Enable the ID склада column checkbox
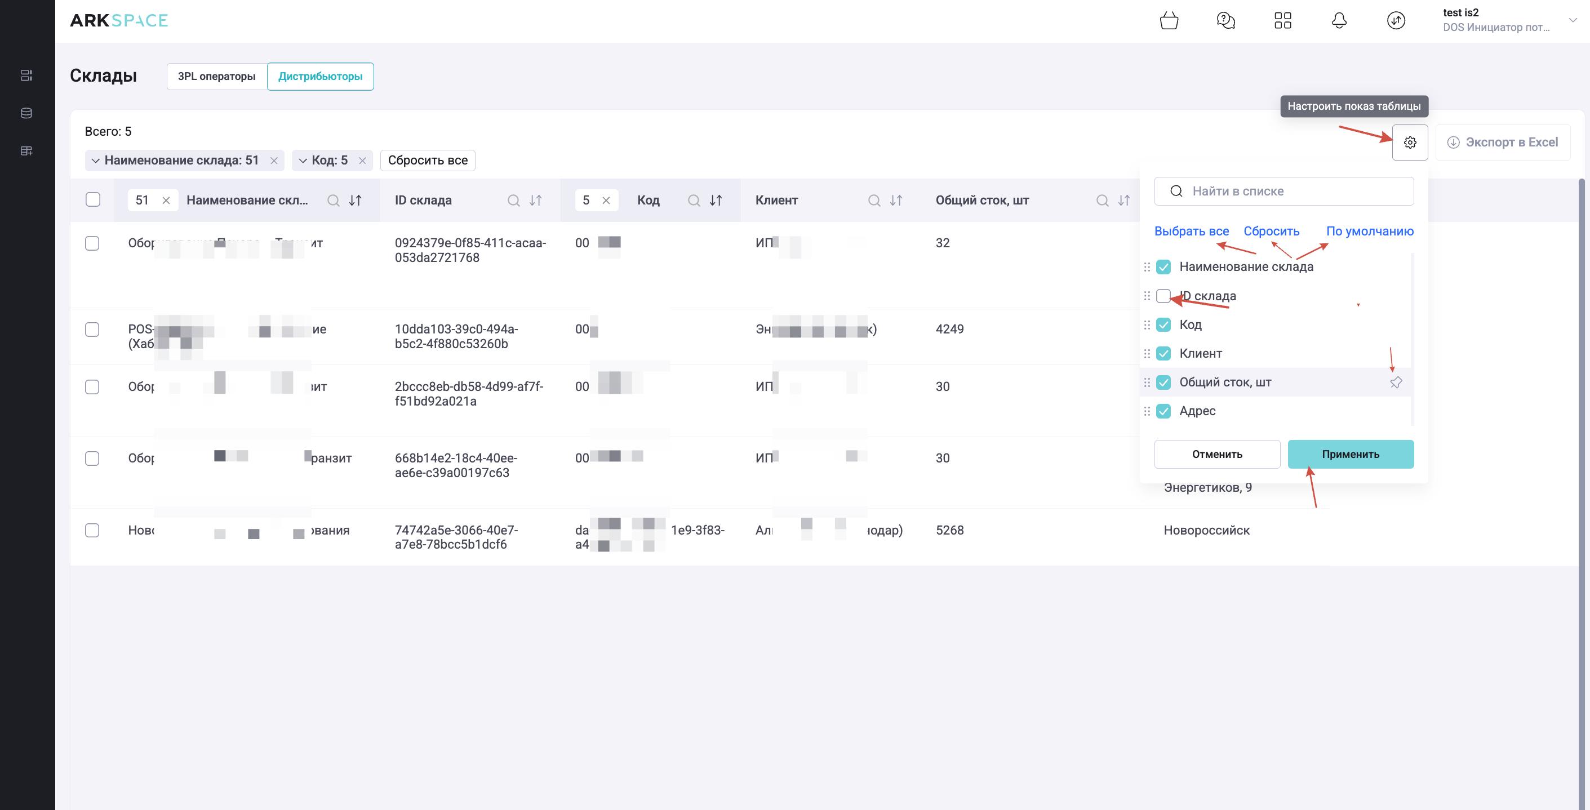Image resolution: width=1590 pixels, height=810 pixels. point(1163,296)
